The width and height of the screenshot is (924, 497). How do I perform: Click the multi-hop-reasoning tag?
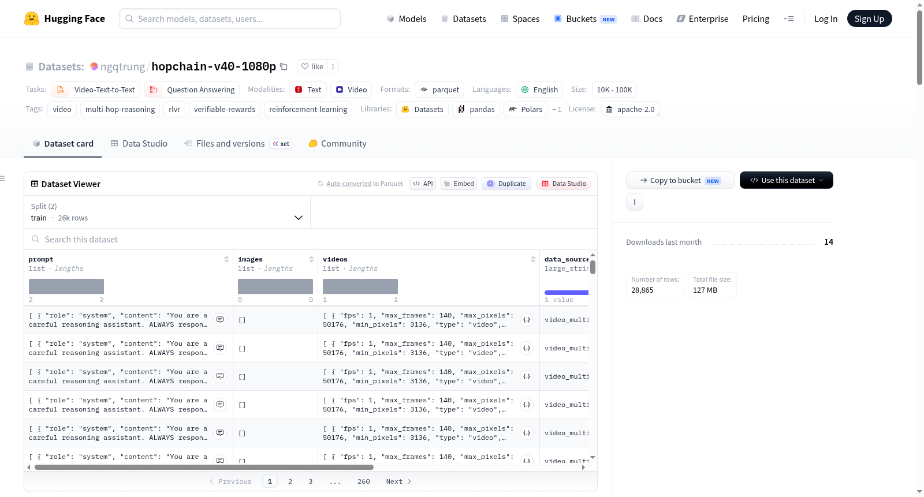(120, 109)
